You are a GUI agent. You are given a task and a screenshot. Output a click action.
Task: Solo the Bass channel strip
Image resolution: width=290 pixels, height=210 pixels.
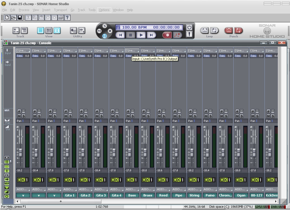pos(133,116)
